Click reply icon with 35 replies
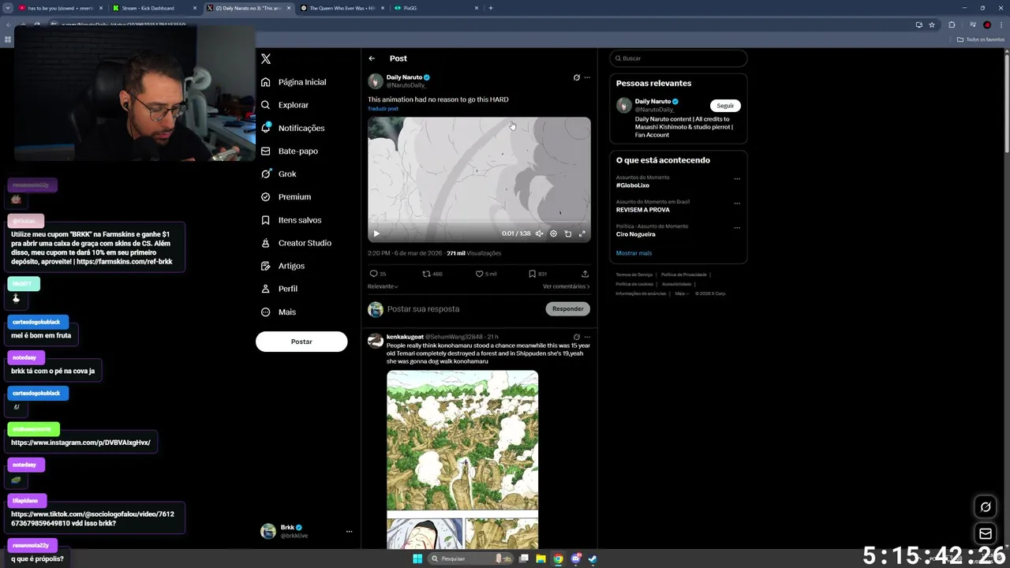Viewport: 1010px width, 568px height. (377, 274)
